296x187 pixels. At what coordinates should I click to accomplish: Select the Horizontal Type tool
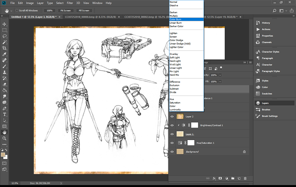click(x=4, y=114)
